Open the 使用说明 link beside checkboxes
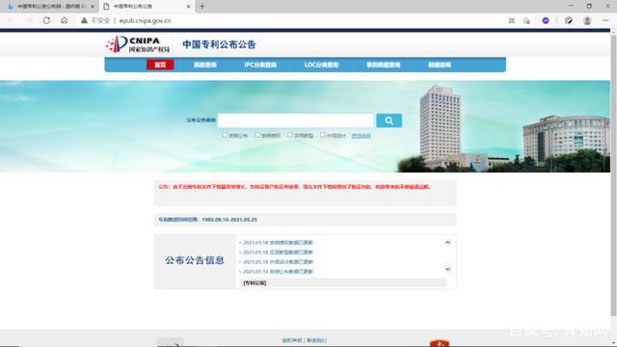The image size is (617, 347). (362, 136)
